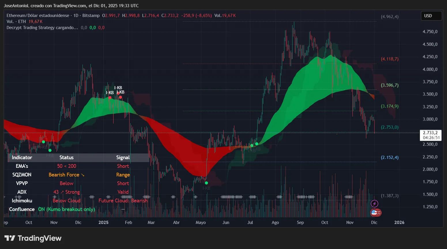Click the EMA's row in the indicator table
Screen dimensions: 447x249
22,166
